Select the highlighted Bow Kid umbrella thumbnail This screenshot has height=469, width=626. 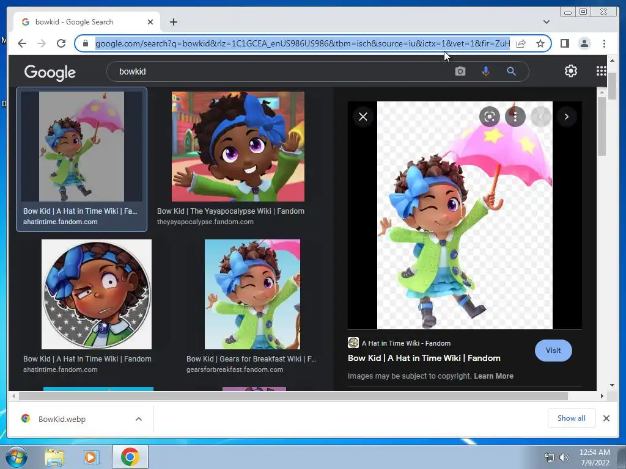(81, 147)
